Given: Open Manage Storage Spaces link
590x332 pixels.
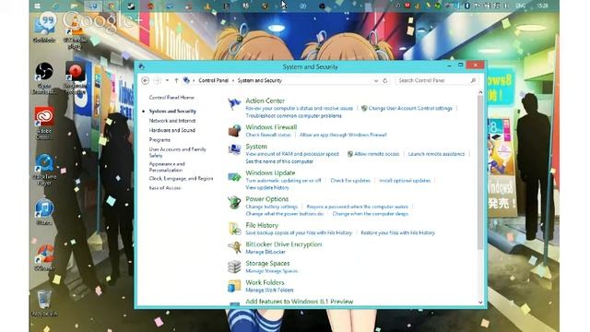Looking at the screenshot, I should coord(271,271).
